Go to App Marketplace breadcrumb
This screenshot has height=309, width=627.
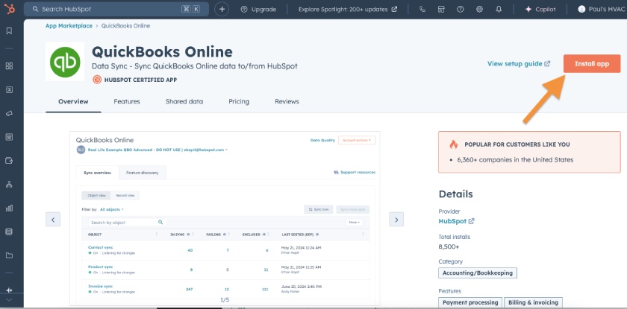[69, 26]
